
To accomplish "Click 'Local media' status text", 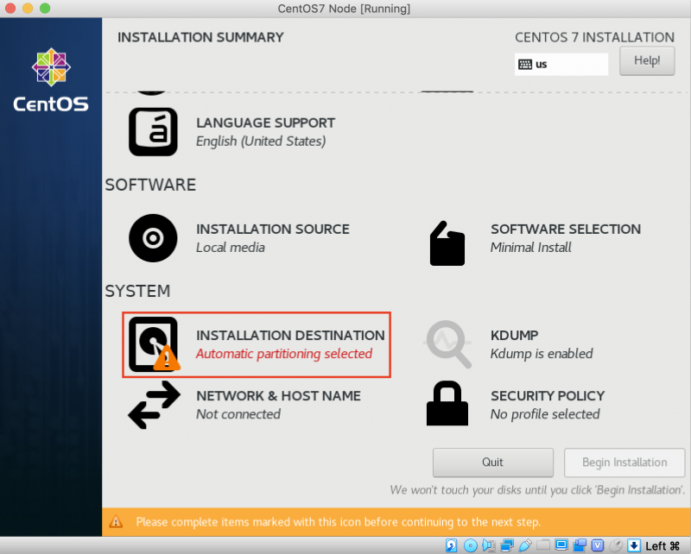I will [231, 248].
